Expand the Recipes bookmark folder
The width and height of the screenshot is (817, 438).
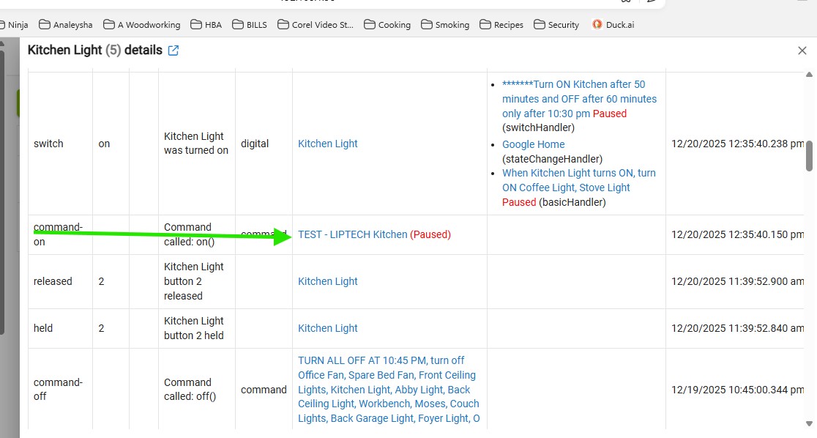pyautogui.click(x=501, y=25)
